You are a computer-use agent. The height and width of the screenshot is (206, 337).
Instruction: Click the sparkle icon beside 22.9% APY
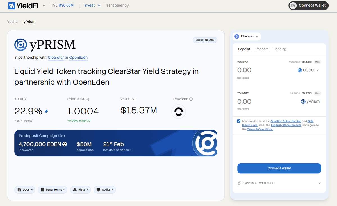[x=47, y=111]
